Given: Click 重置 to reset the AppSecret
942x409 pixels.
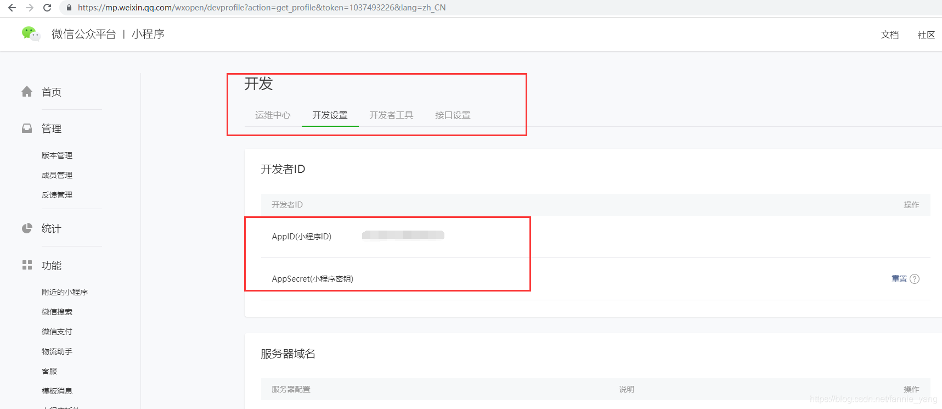Looking at the screenshot, I should coord(899,279).
